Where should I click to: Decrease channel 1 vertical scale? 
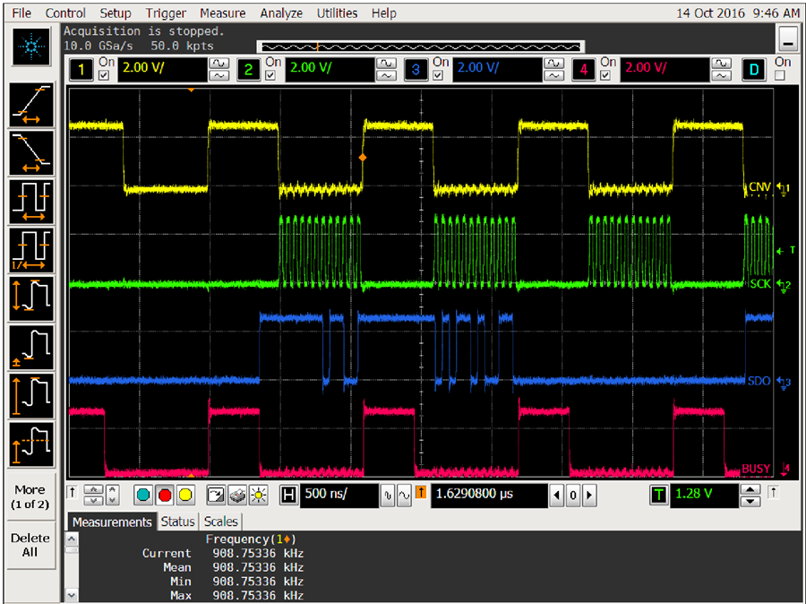(219, 76)
